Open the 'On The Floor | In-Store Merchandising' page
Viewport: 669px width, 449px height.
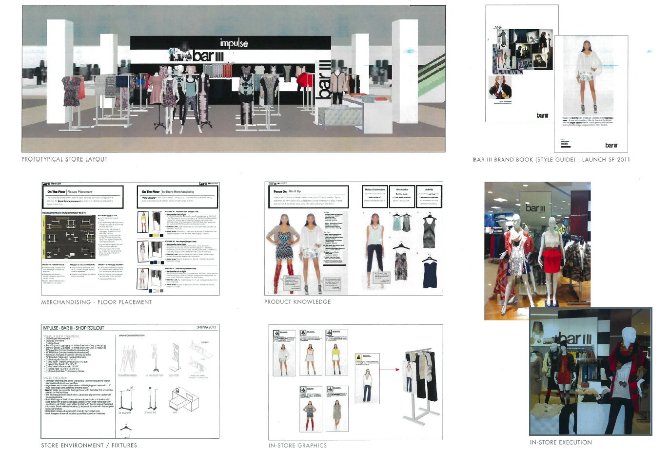pos(178,239)
